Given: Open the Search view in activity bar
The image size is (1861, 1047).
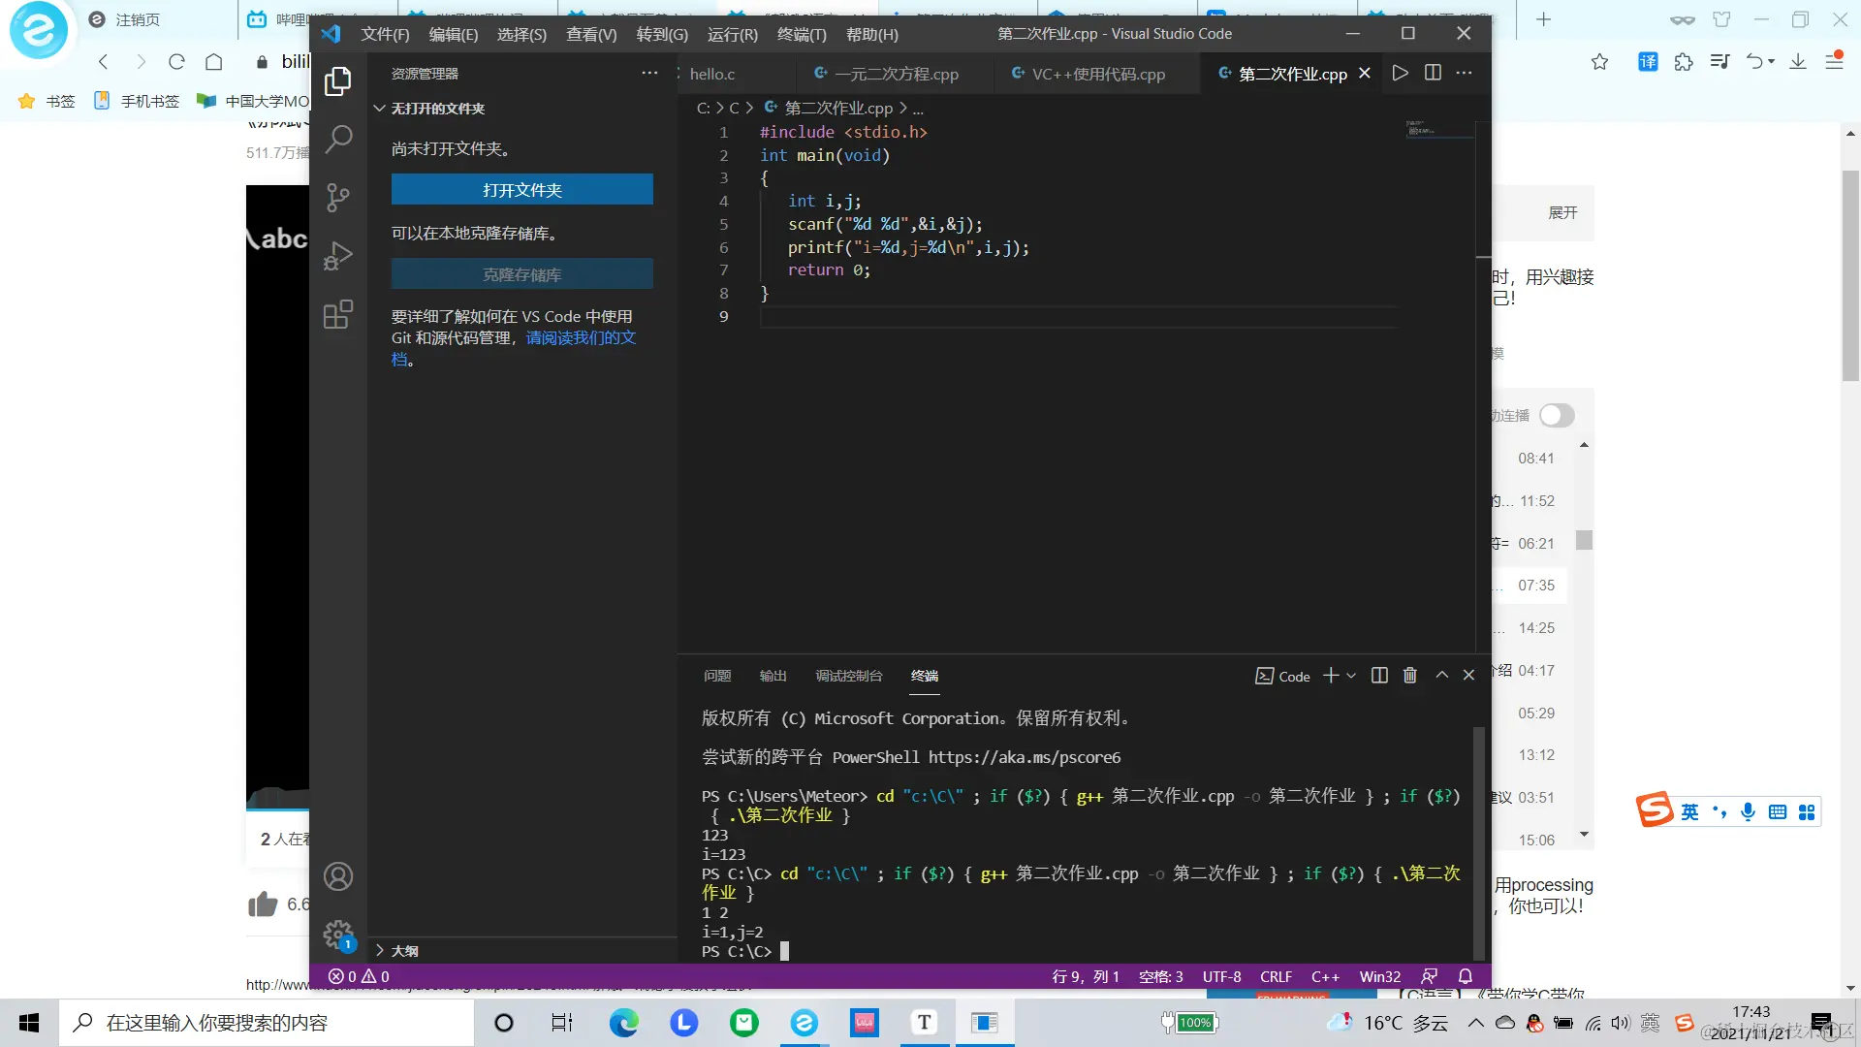Looking at the screenshot, I should pos(337,140).
